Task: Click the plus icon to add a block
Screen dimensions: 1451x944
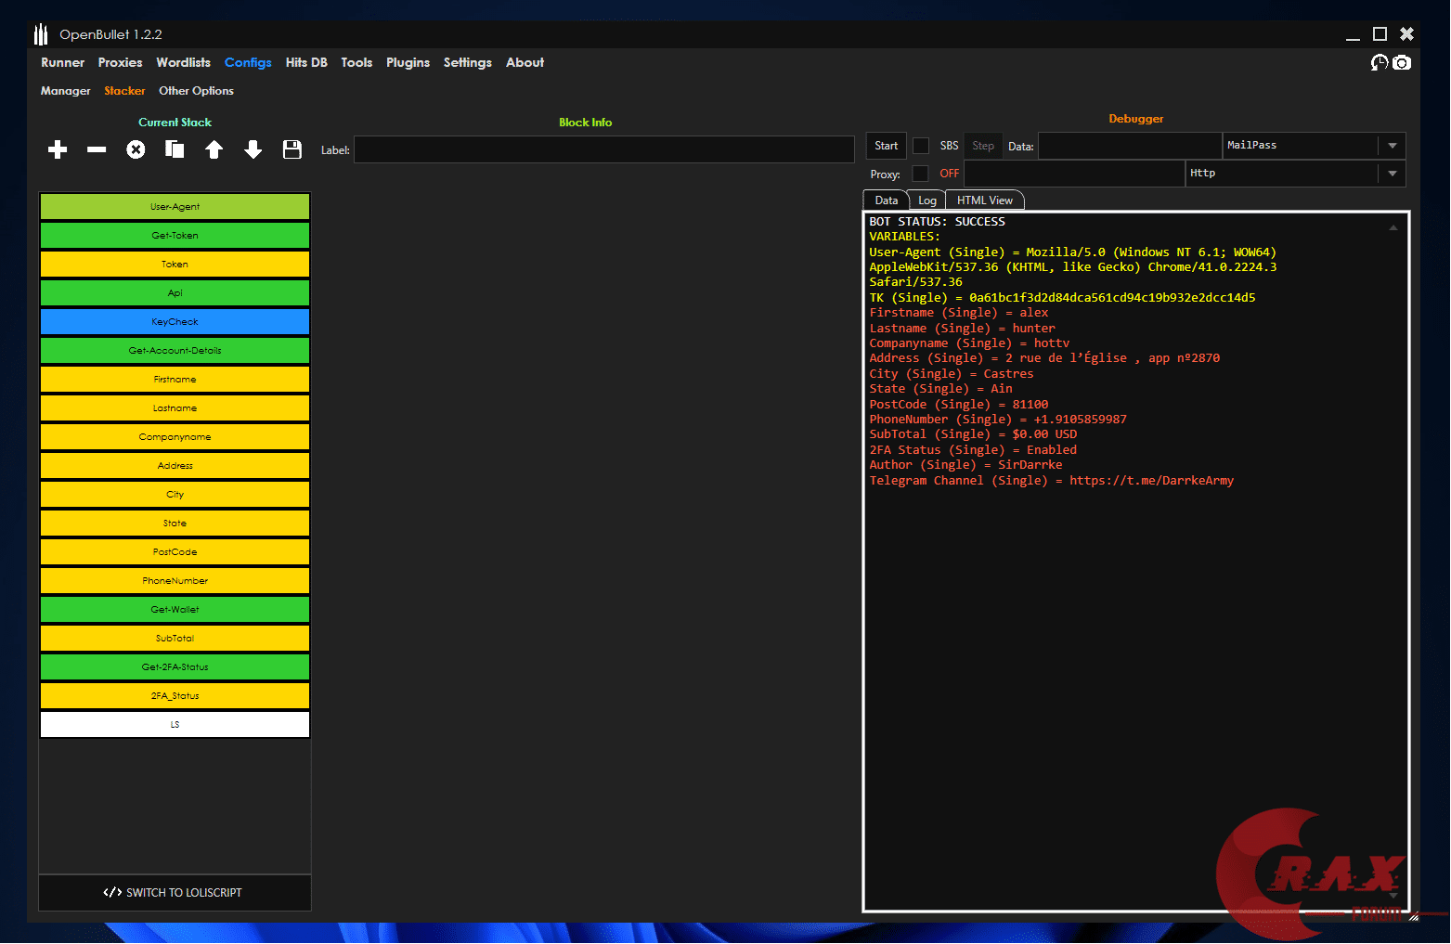Action: (x=58, y=149)
